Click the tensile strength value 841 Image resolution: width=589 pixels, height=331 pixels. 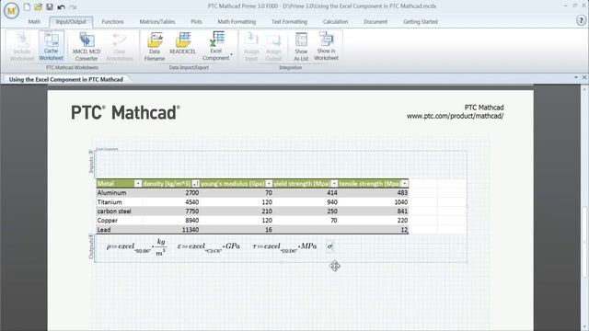(402, 211)
